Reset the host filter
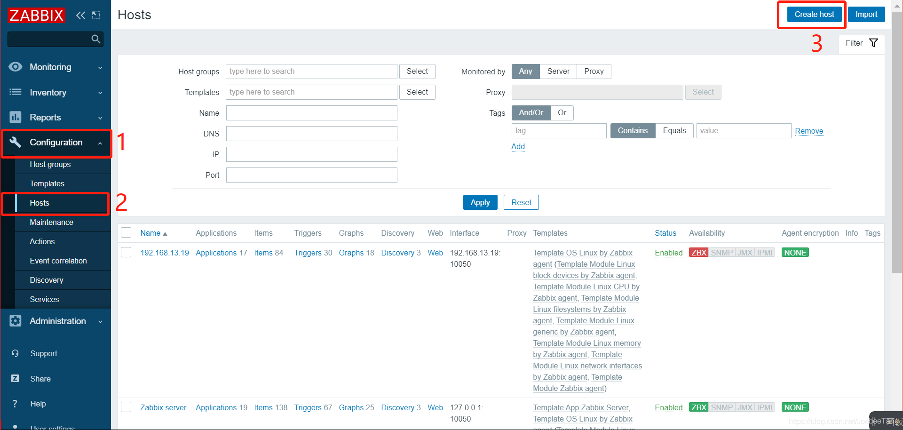The width and height of the screenshot is (903, 430). tap(521, 202)
